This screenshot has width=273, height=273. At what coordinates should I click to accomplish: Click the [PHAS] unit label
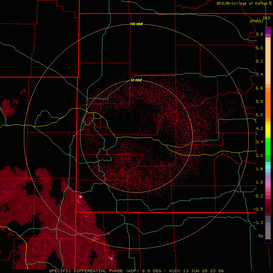[x=256, y=21]
